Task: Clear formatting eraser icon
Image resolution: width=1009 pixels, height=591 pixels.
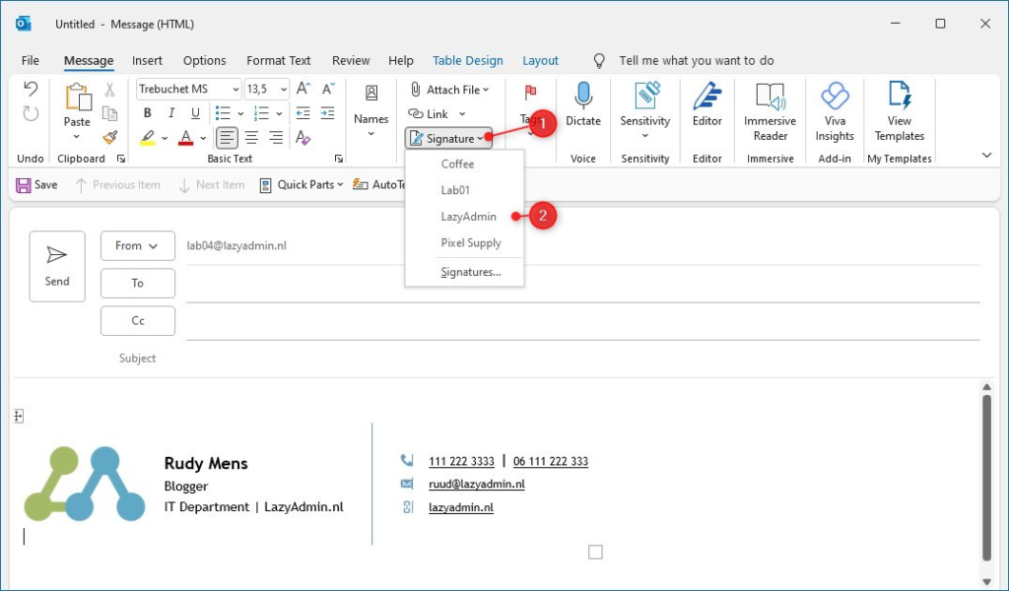Action: click(x=303, y=138)
